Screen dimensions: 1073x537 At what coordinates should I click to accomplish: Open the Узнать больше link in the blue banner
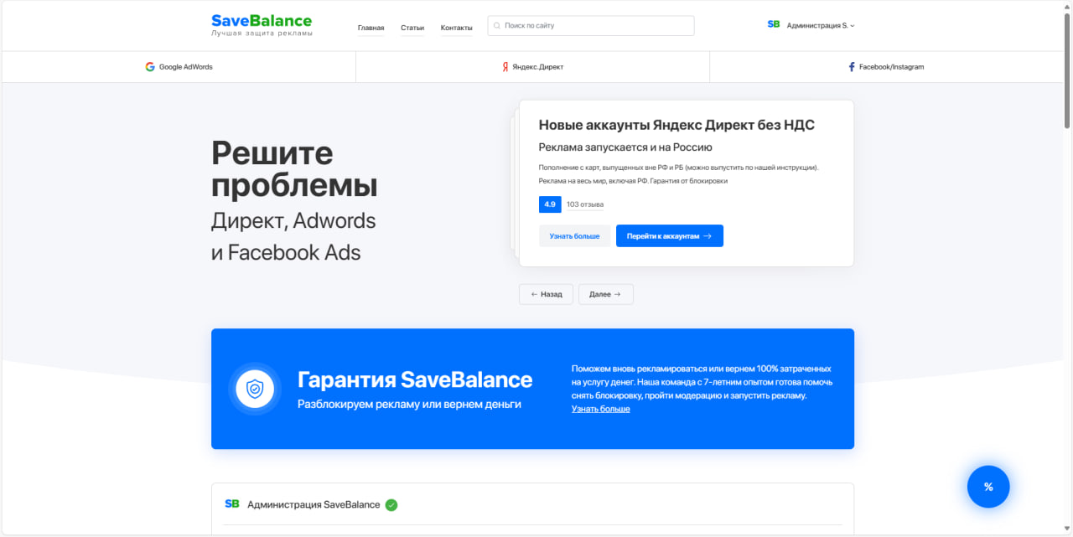point(601,409)
